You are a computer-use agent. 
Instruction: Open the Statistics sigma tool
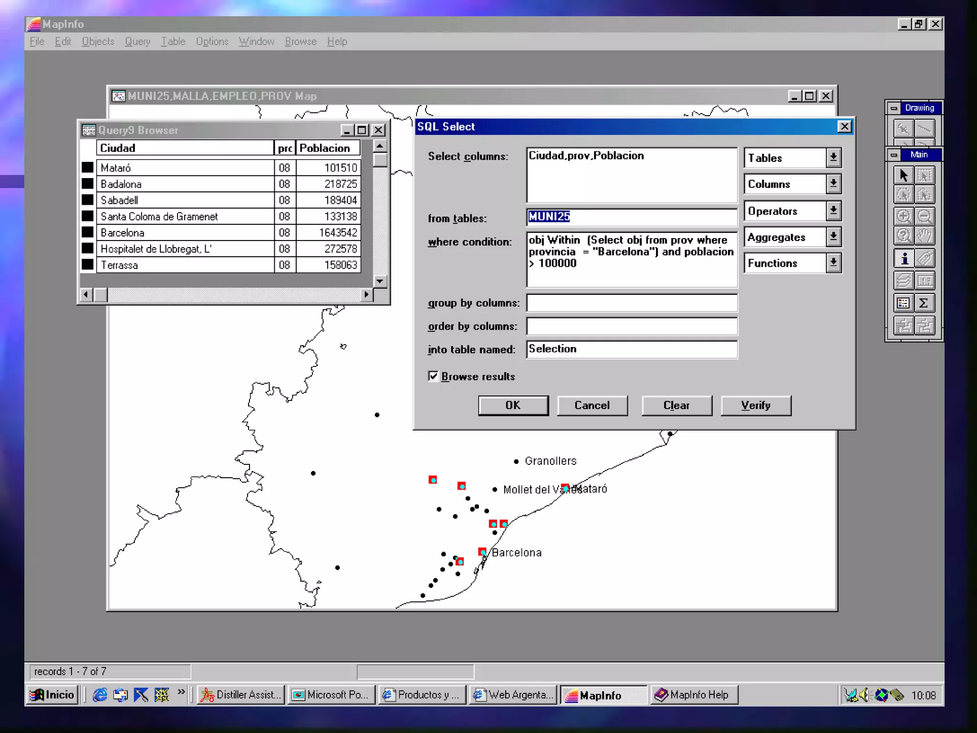coord(925,303)
